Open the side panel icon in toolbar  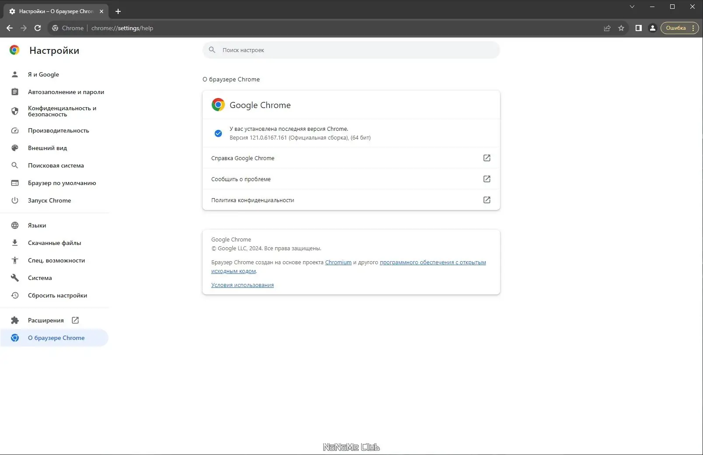tap(639, 28)
